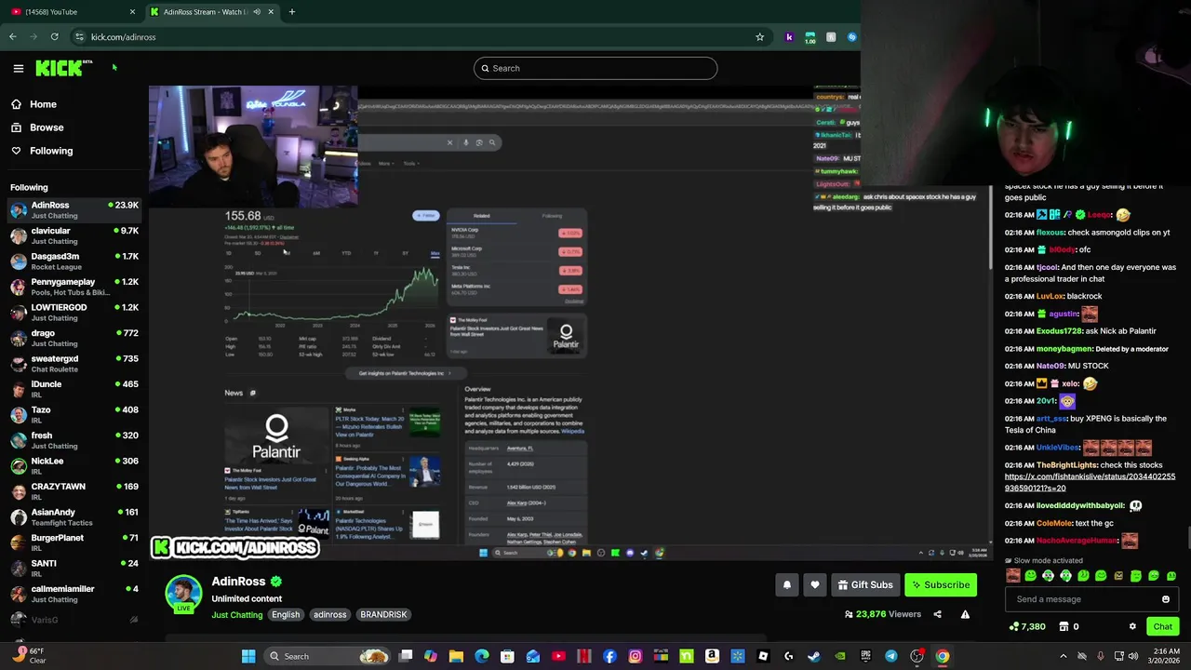The width and height of the screenshot is (1191, 670).
Task: Open NickLee IRL stream
Action: tap(74, 466)
